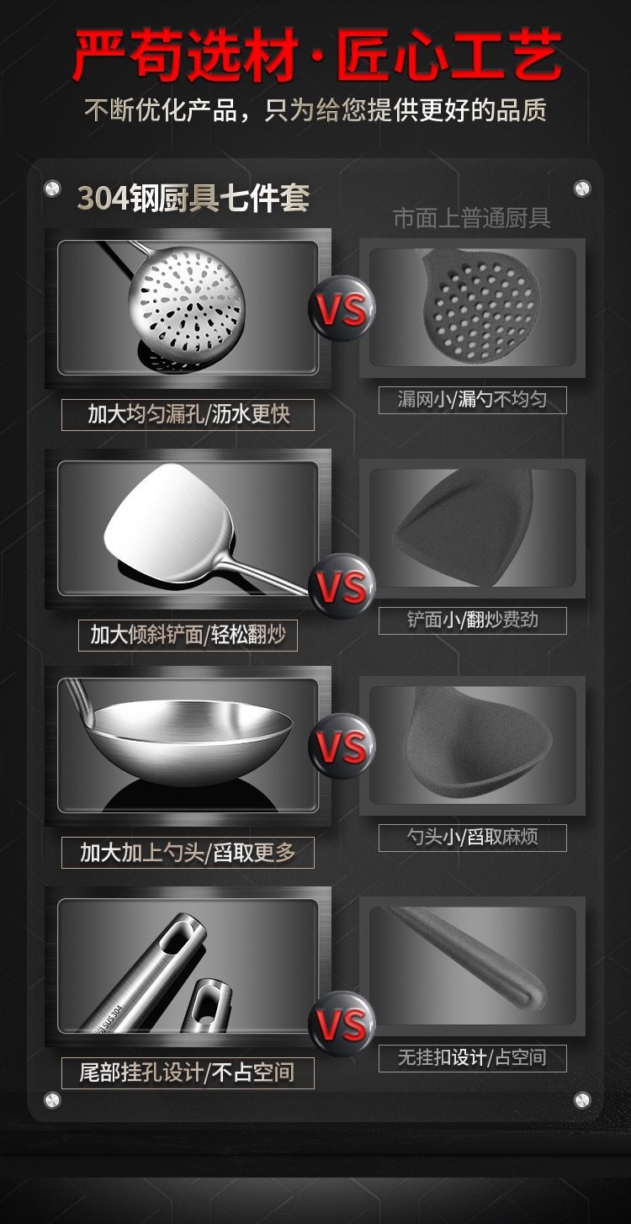Click the 铲面小/翻炒费劲 label
Screen dimensions: 631x1224
coord(472,620)
